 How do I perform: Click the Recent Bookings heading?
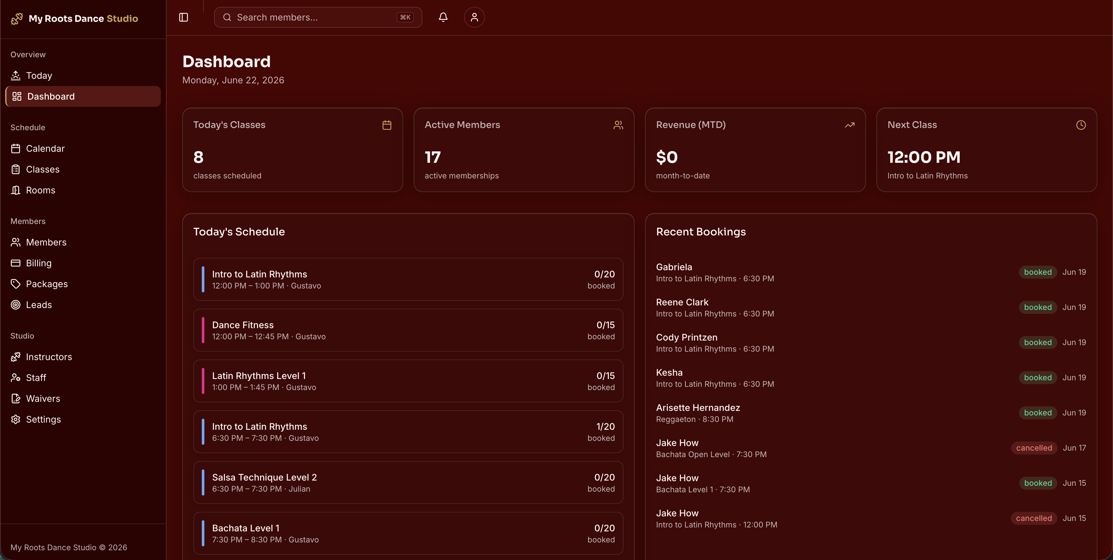701,232
